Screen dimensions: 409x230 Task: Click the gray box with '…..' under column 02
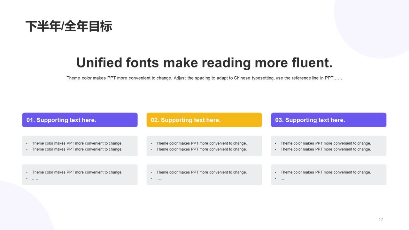click(204, 175)
